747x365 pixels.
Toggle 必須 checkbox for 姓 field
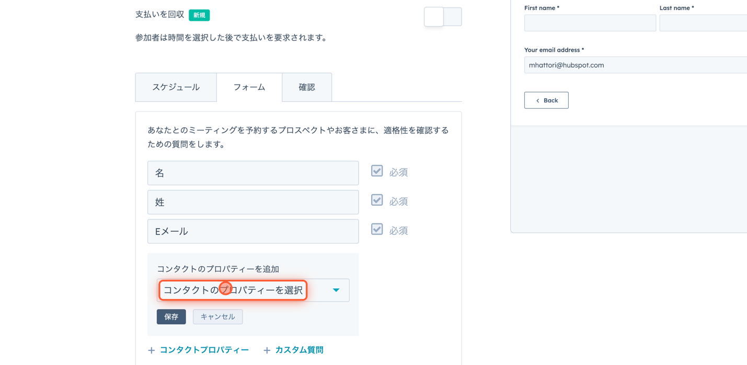(x=377, y=200)
